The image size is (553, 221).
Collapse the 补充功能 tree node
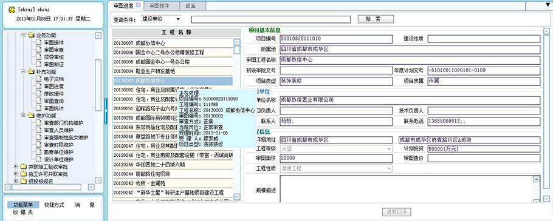[24, 71]
